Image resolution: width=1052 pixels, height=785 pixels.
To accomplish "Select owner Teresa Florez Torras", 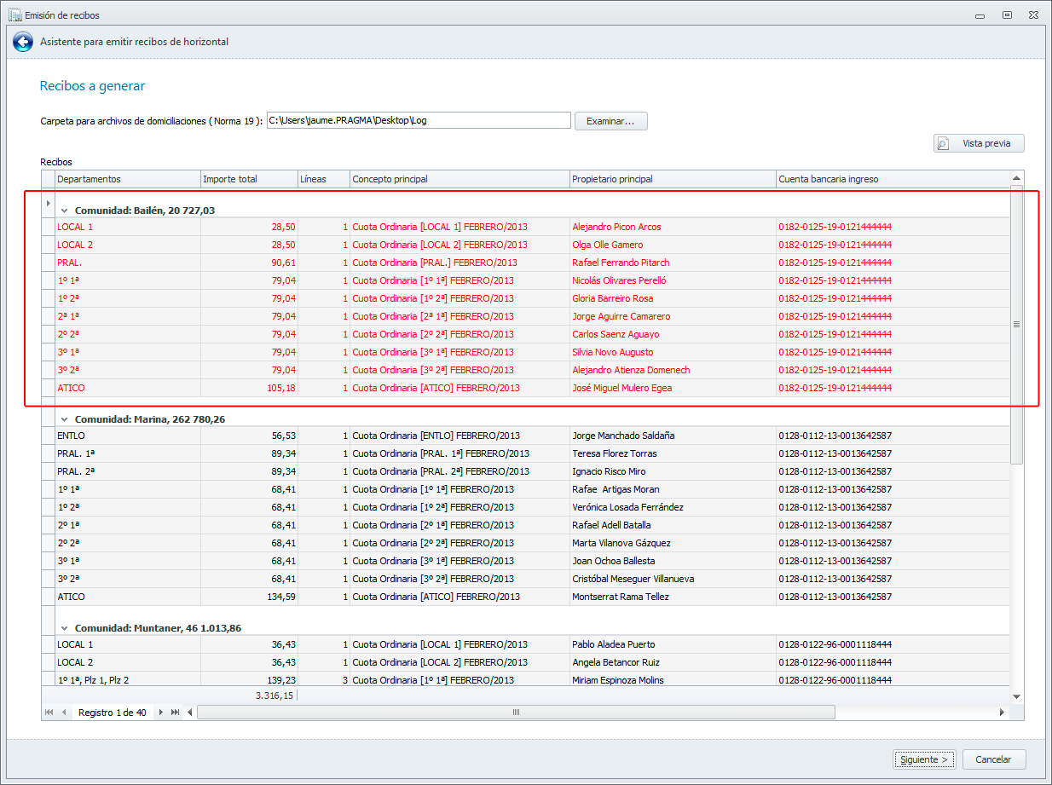I will tap(616, 453).
